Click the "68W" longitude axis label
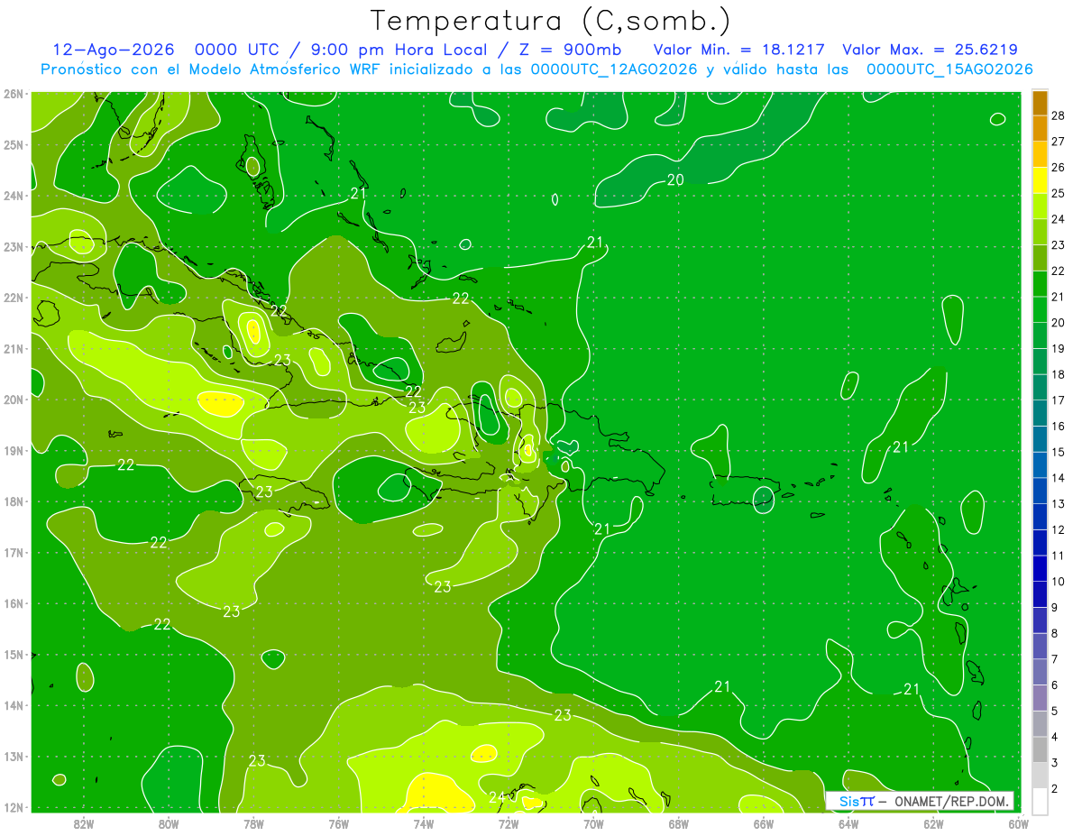 (678, 822)
